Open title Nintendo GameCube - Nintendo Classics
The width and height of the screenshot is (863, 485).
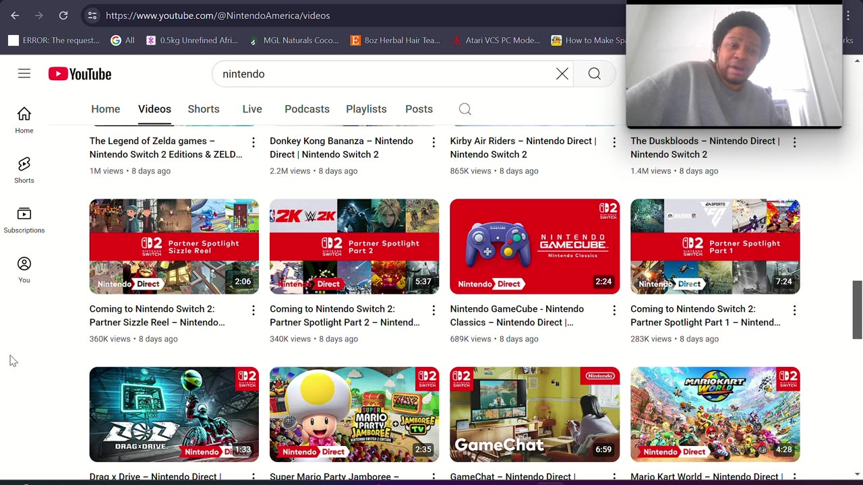517,315
